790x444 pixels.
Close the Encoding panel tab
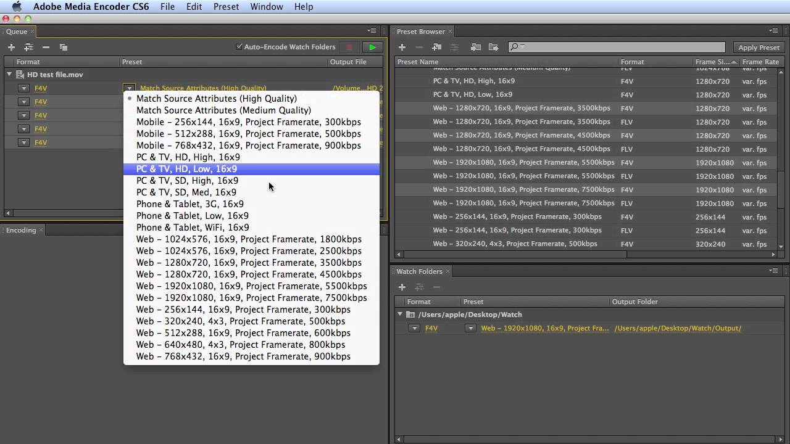tap(41, 230)
